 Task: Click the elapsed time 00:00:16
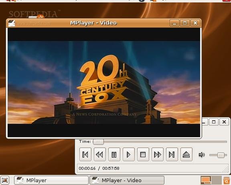pos(87,168)
